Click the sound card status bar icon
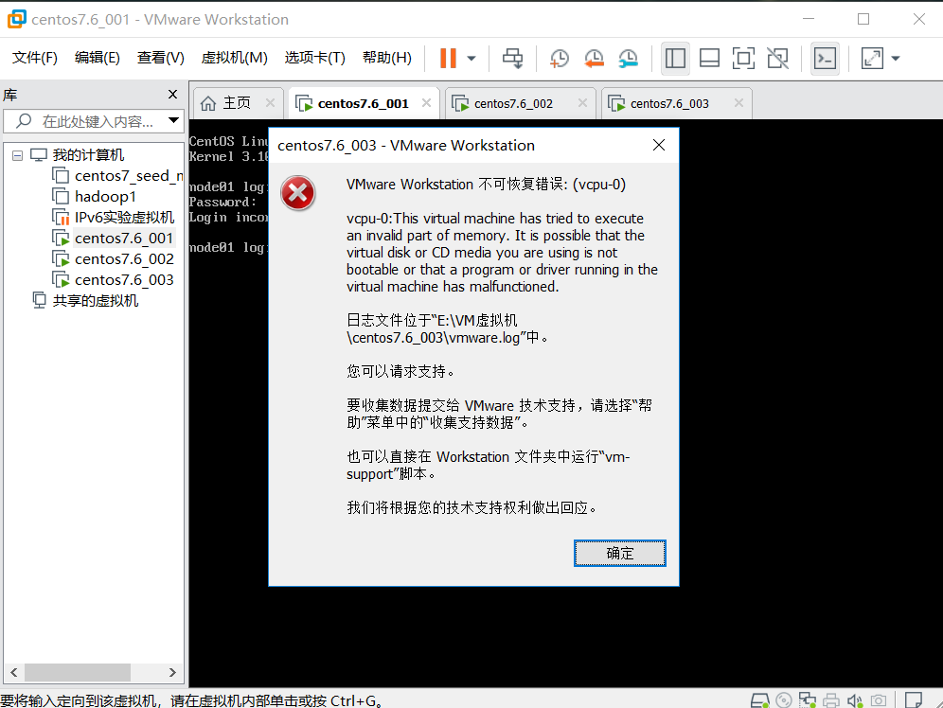The height and width of the screenshot is (708, 943). (855, 700)
